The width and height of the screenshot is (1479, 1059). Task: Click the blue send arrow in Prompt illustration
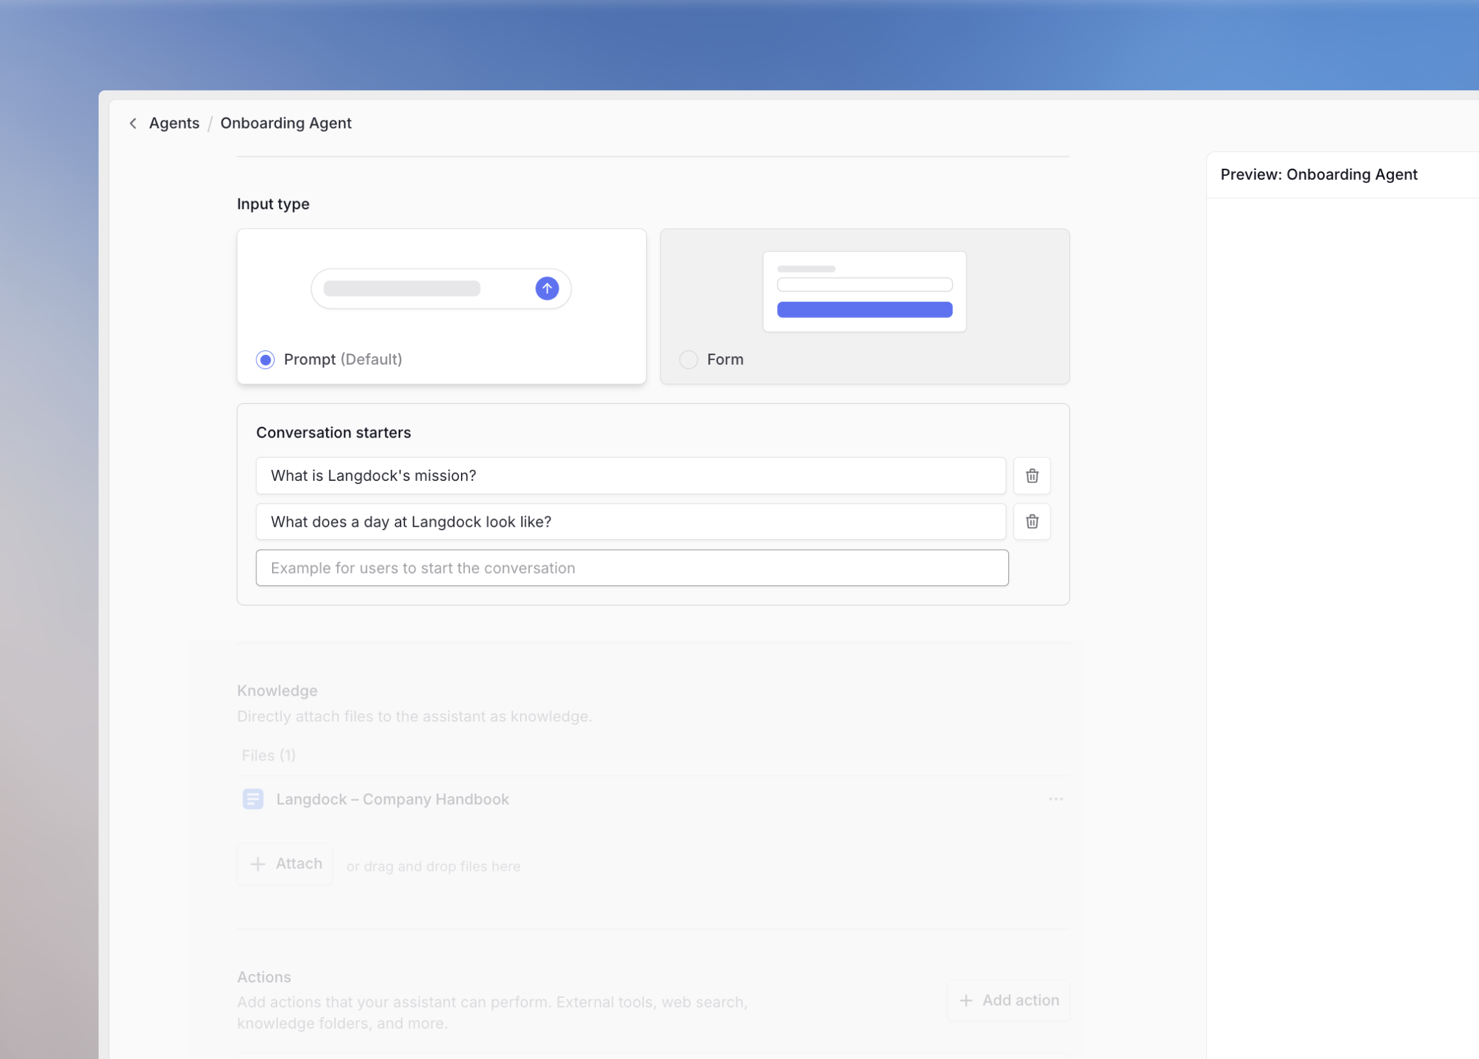pyautogui.click(x=547, y=288)
